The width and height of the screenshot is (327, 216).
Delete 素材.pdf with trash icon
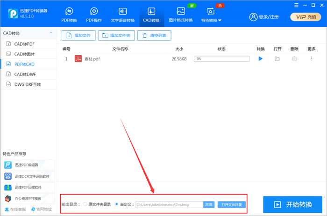click(x=294, y=59)
